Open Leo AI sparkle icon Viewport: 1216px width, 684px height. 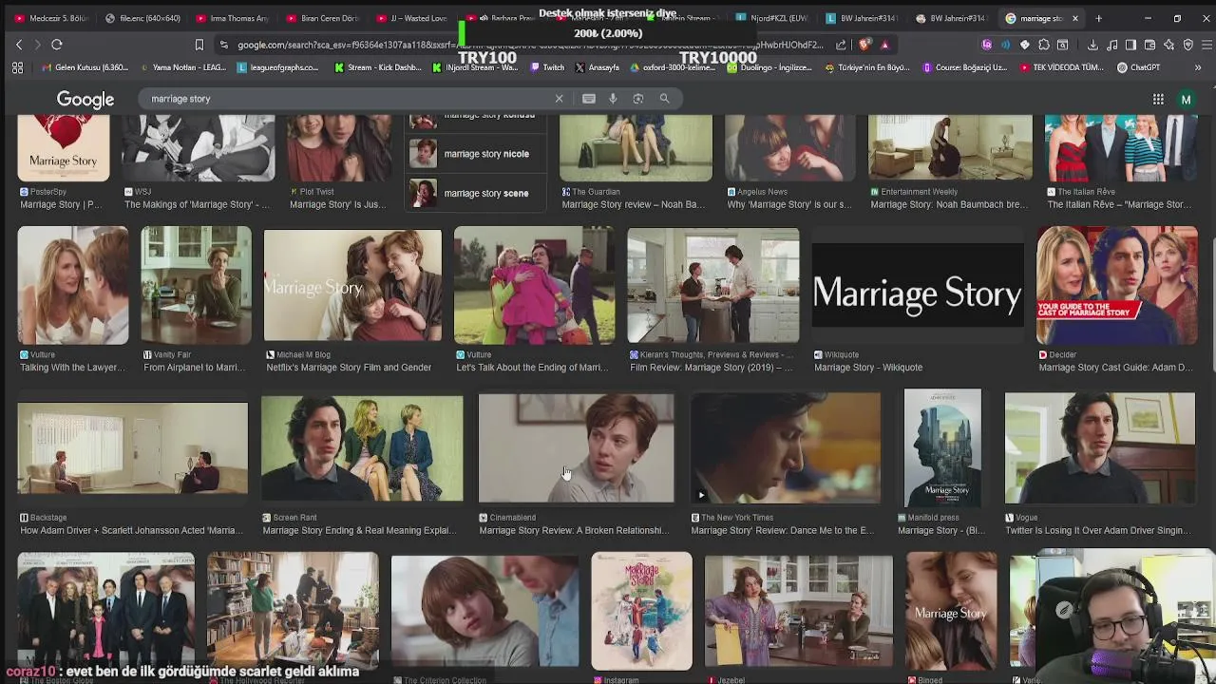click(x=1169, y=45)
